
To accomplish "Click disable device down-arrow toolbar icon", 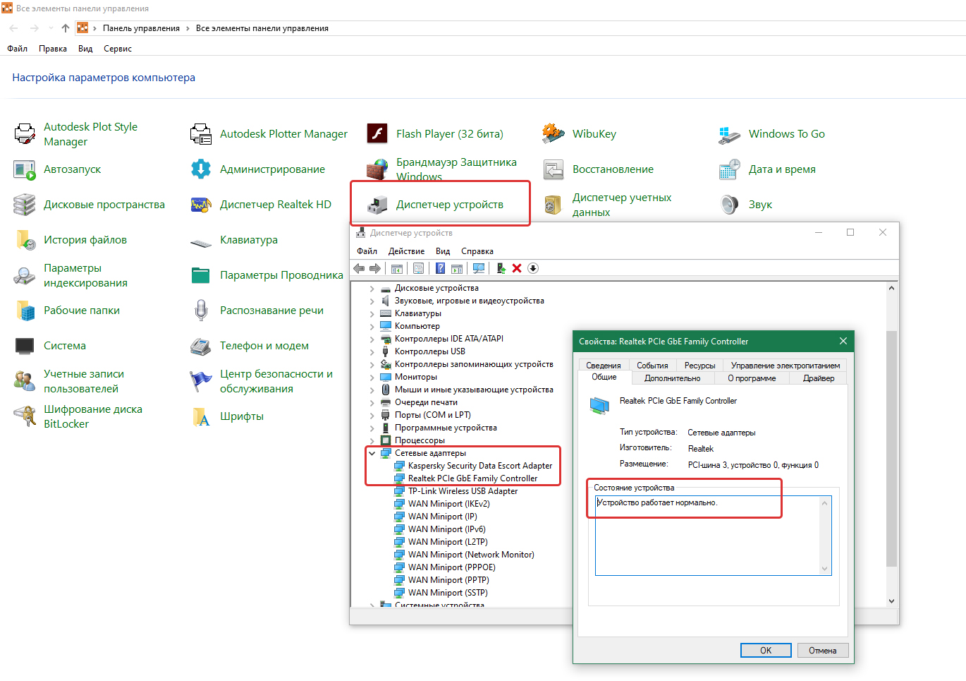I will click(533, 268).
